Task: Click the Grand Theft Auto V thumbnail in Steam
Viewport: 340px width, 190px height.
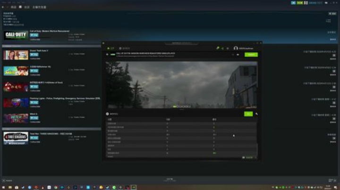Action: (x=16, y=55)
